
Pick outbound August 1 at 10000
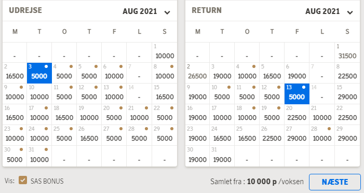[165, 52]
